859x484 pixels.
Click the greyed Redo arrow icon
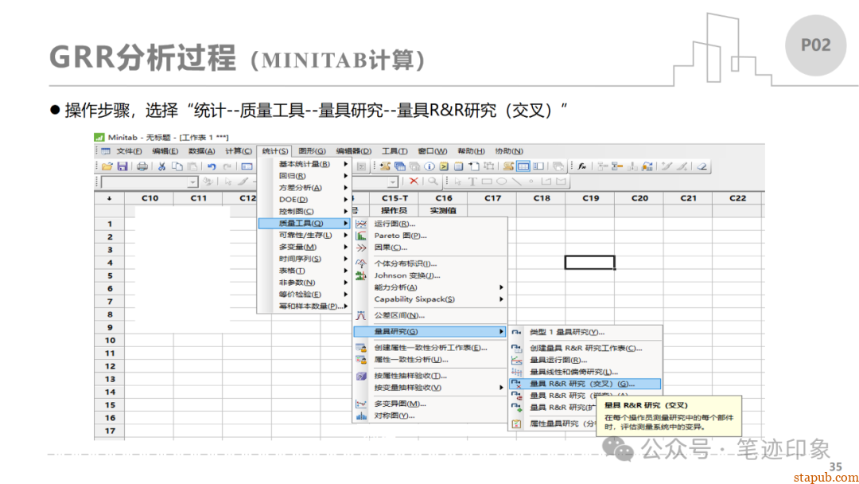coord(227,166)
